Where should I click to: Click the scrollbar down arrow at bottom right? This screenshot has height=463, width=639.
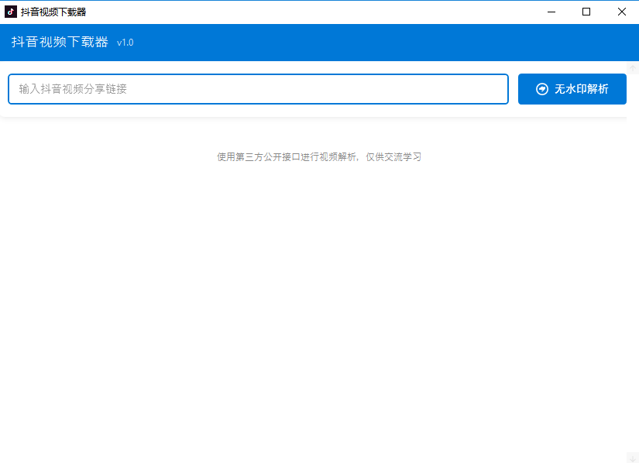click(x=633, y=457)
